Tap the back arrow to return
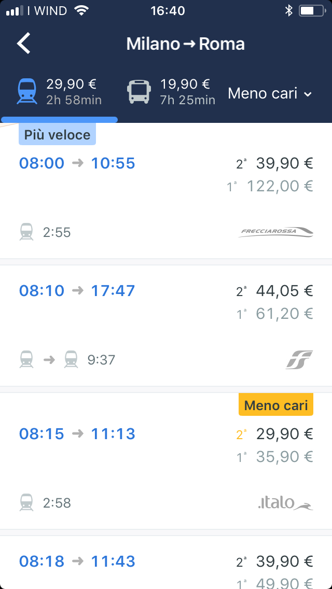 (x=23, y=44)
